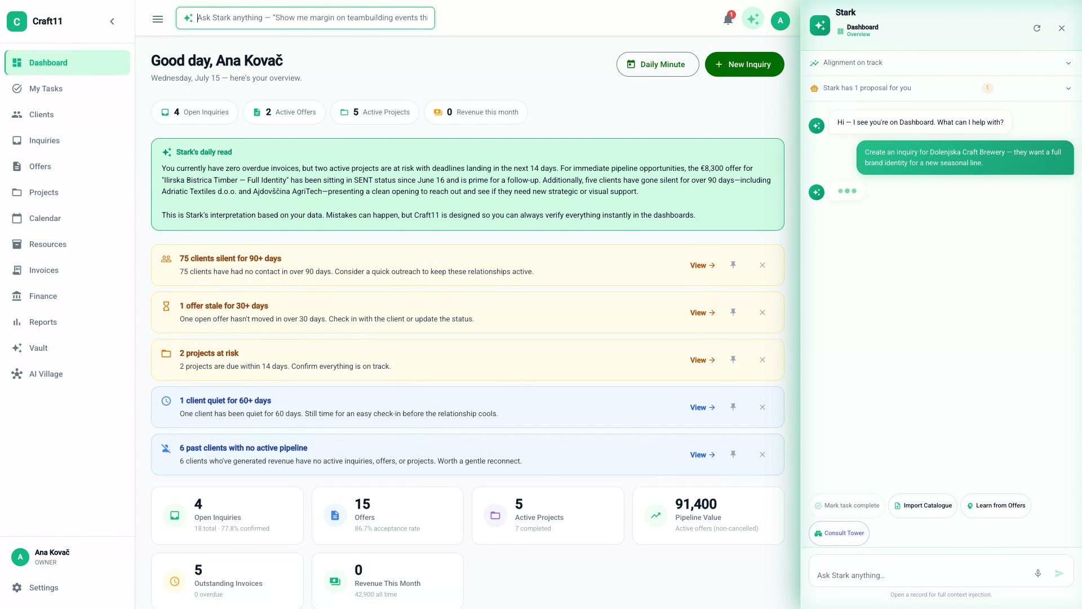Click the send message arrow icon
The image size is (1082, 609).
click(1059, 573)
